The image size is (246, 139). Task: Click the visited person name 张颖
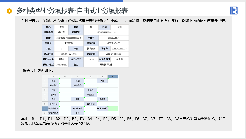coord(61,59)
